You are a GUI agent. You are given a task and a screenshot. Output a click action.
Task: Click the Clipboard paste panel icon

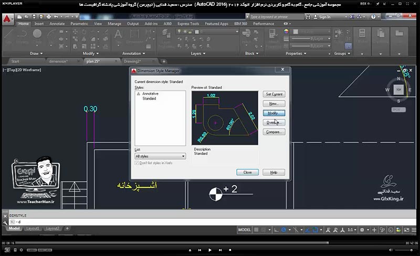381,34
